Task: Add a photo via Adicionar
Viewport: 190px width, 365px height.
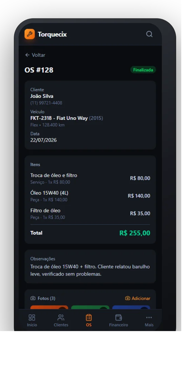Action: point(137,298)
